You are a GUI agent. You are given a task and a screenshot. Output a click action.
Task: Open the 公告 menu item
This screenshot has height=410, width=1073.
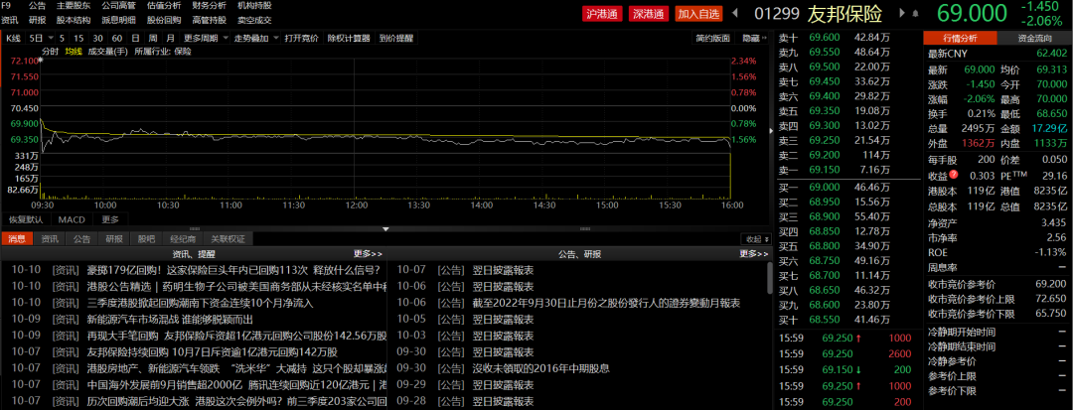(x=38, y=6)
